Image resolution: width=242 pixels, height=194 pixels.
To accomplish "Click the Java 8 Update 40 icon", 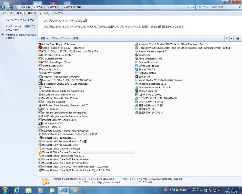I will (x=40, y=127).
